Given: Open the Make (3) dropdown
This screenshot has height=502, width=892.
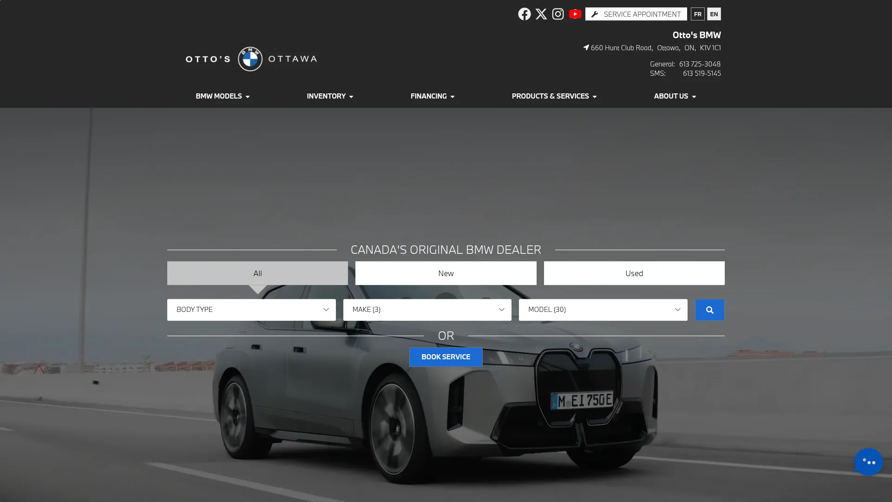Looking at the screenshot, I should click(427, 310).
